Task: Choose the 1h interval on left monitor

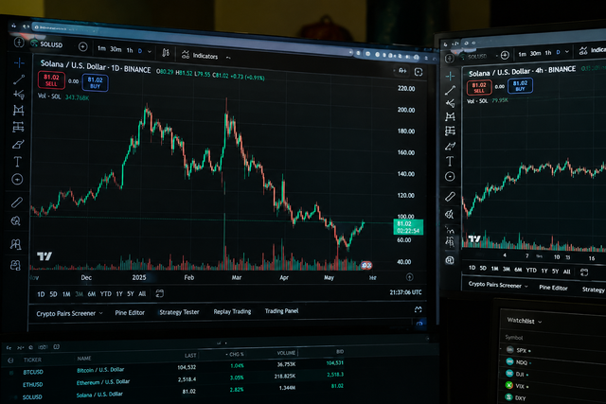Action: (130, 50)
